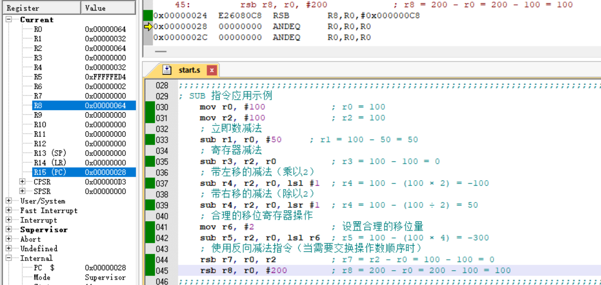Expand the Undefined register group

[x=9, y=248]
